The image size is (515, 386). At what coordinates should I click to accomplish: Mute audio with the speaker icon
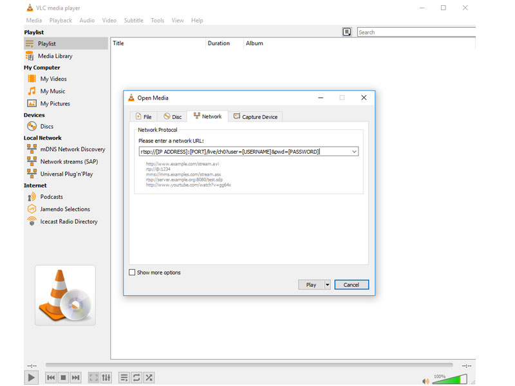426,381
